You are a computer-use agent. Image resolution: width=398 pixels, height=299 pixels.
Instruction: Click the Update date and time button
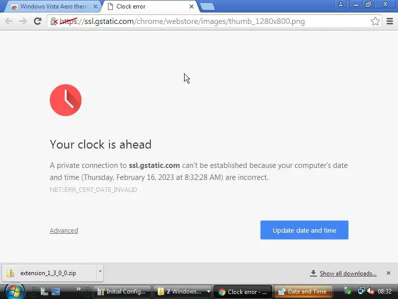(x=304, y=230)
